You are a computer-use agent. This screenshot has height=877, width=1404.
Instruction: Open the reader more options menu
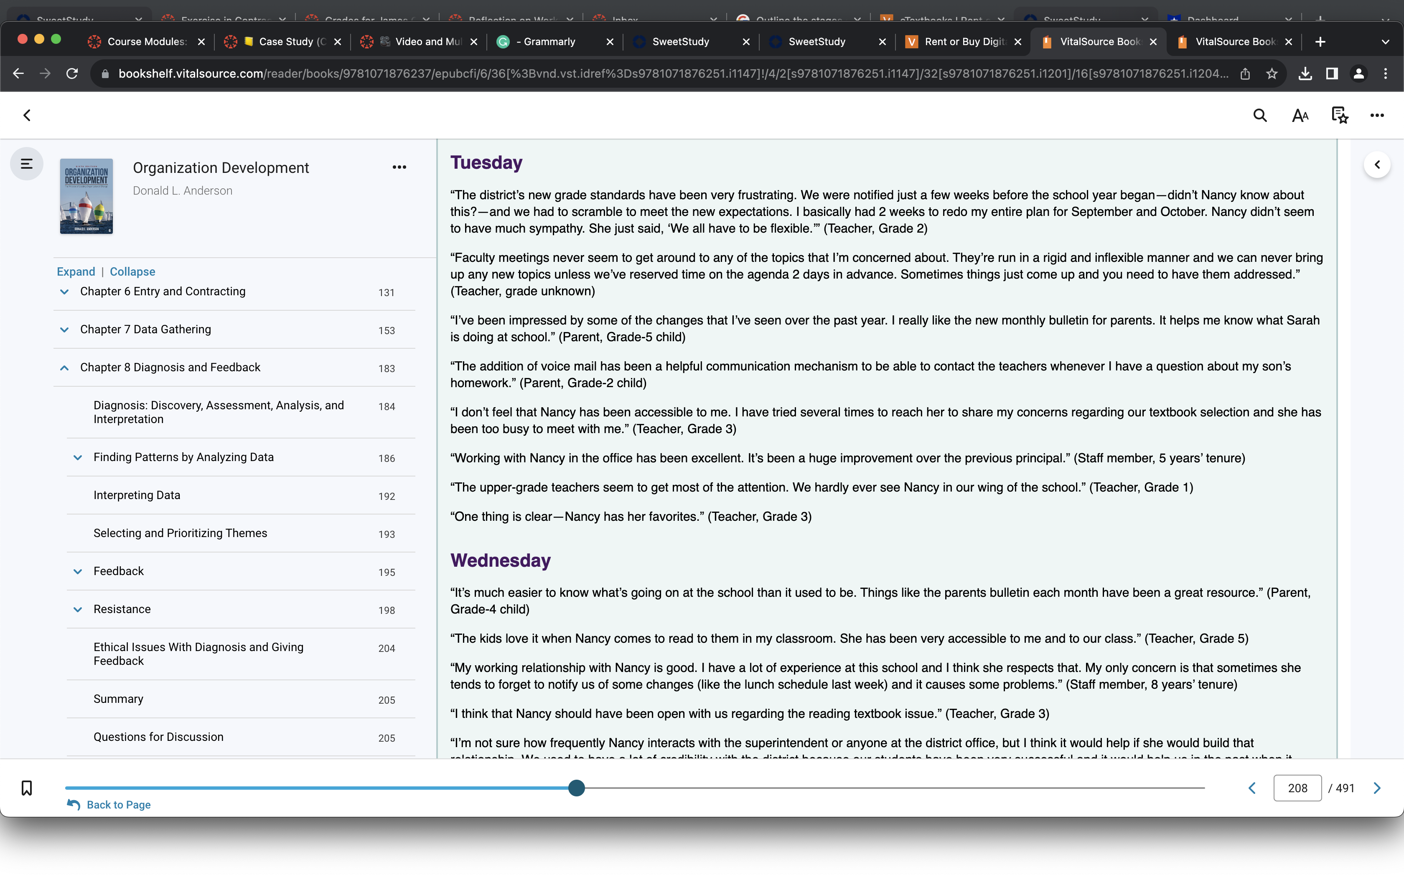pyautogui.click(x=1377, y=115)
